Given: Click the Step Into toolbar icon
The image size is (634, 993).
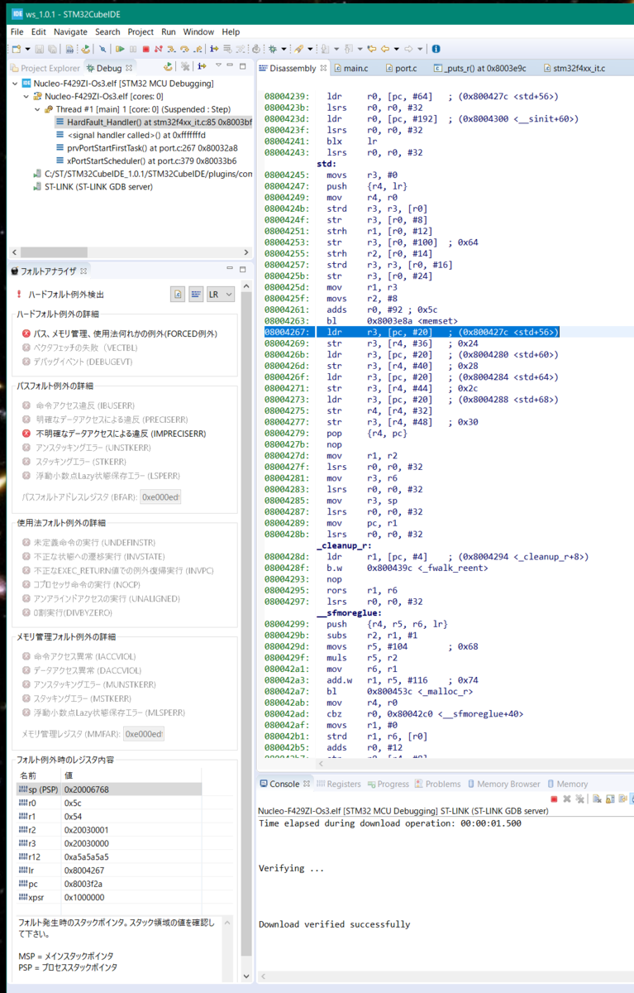Looking at the screenshot, I should coord(171,50).
